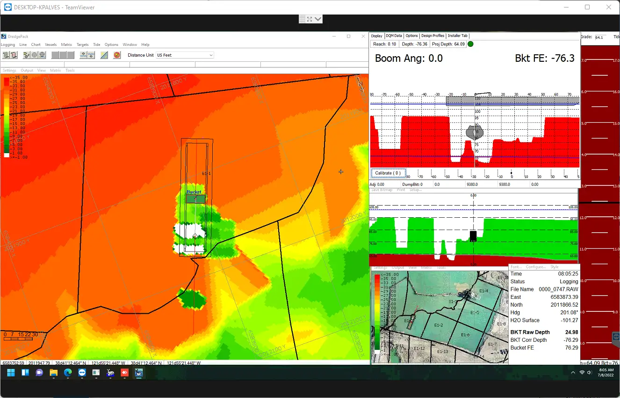Open the Vessels menu

pos(50,44)
